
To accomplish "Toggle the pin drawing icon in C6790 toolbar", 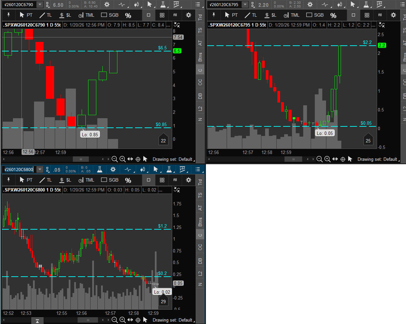I will pos(9,15).
